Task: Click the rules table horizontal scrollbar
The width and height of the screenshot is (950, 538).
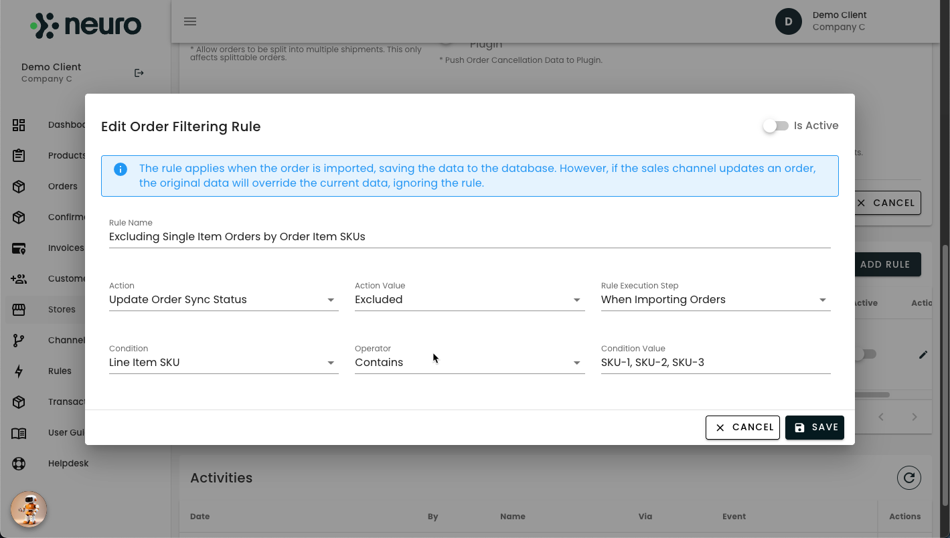Action: point(872,395)
